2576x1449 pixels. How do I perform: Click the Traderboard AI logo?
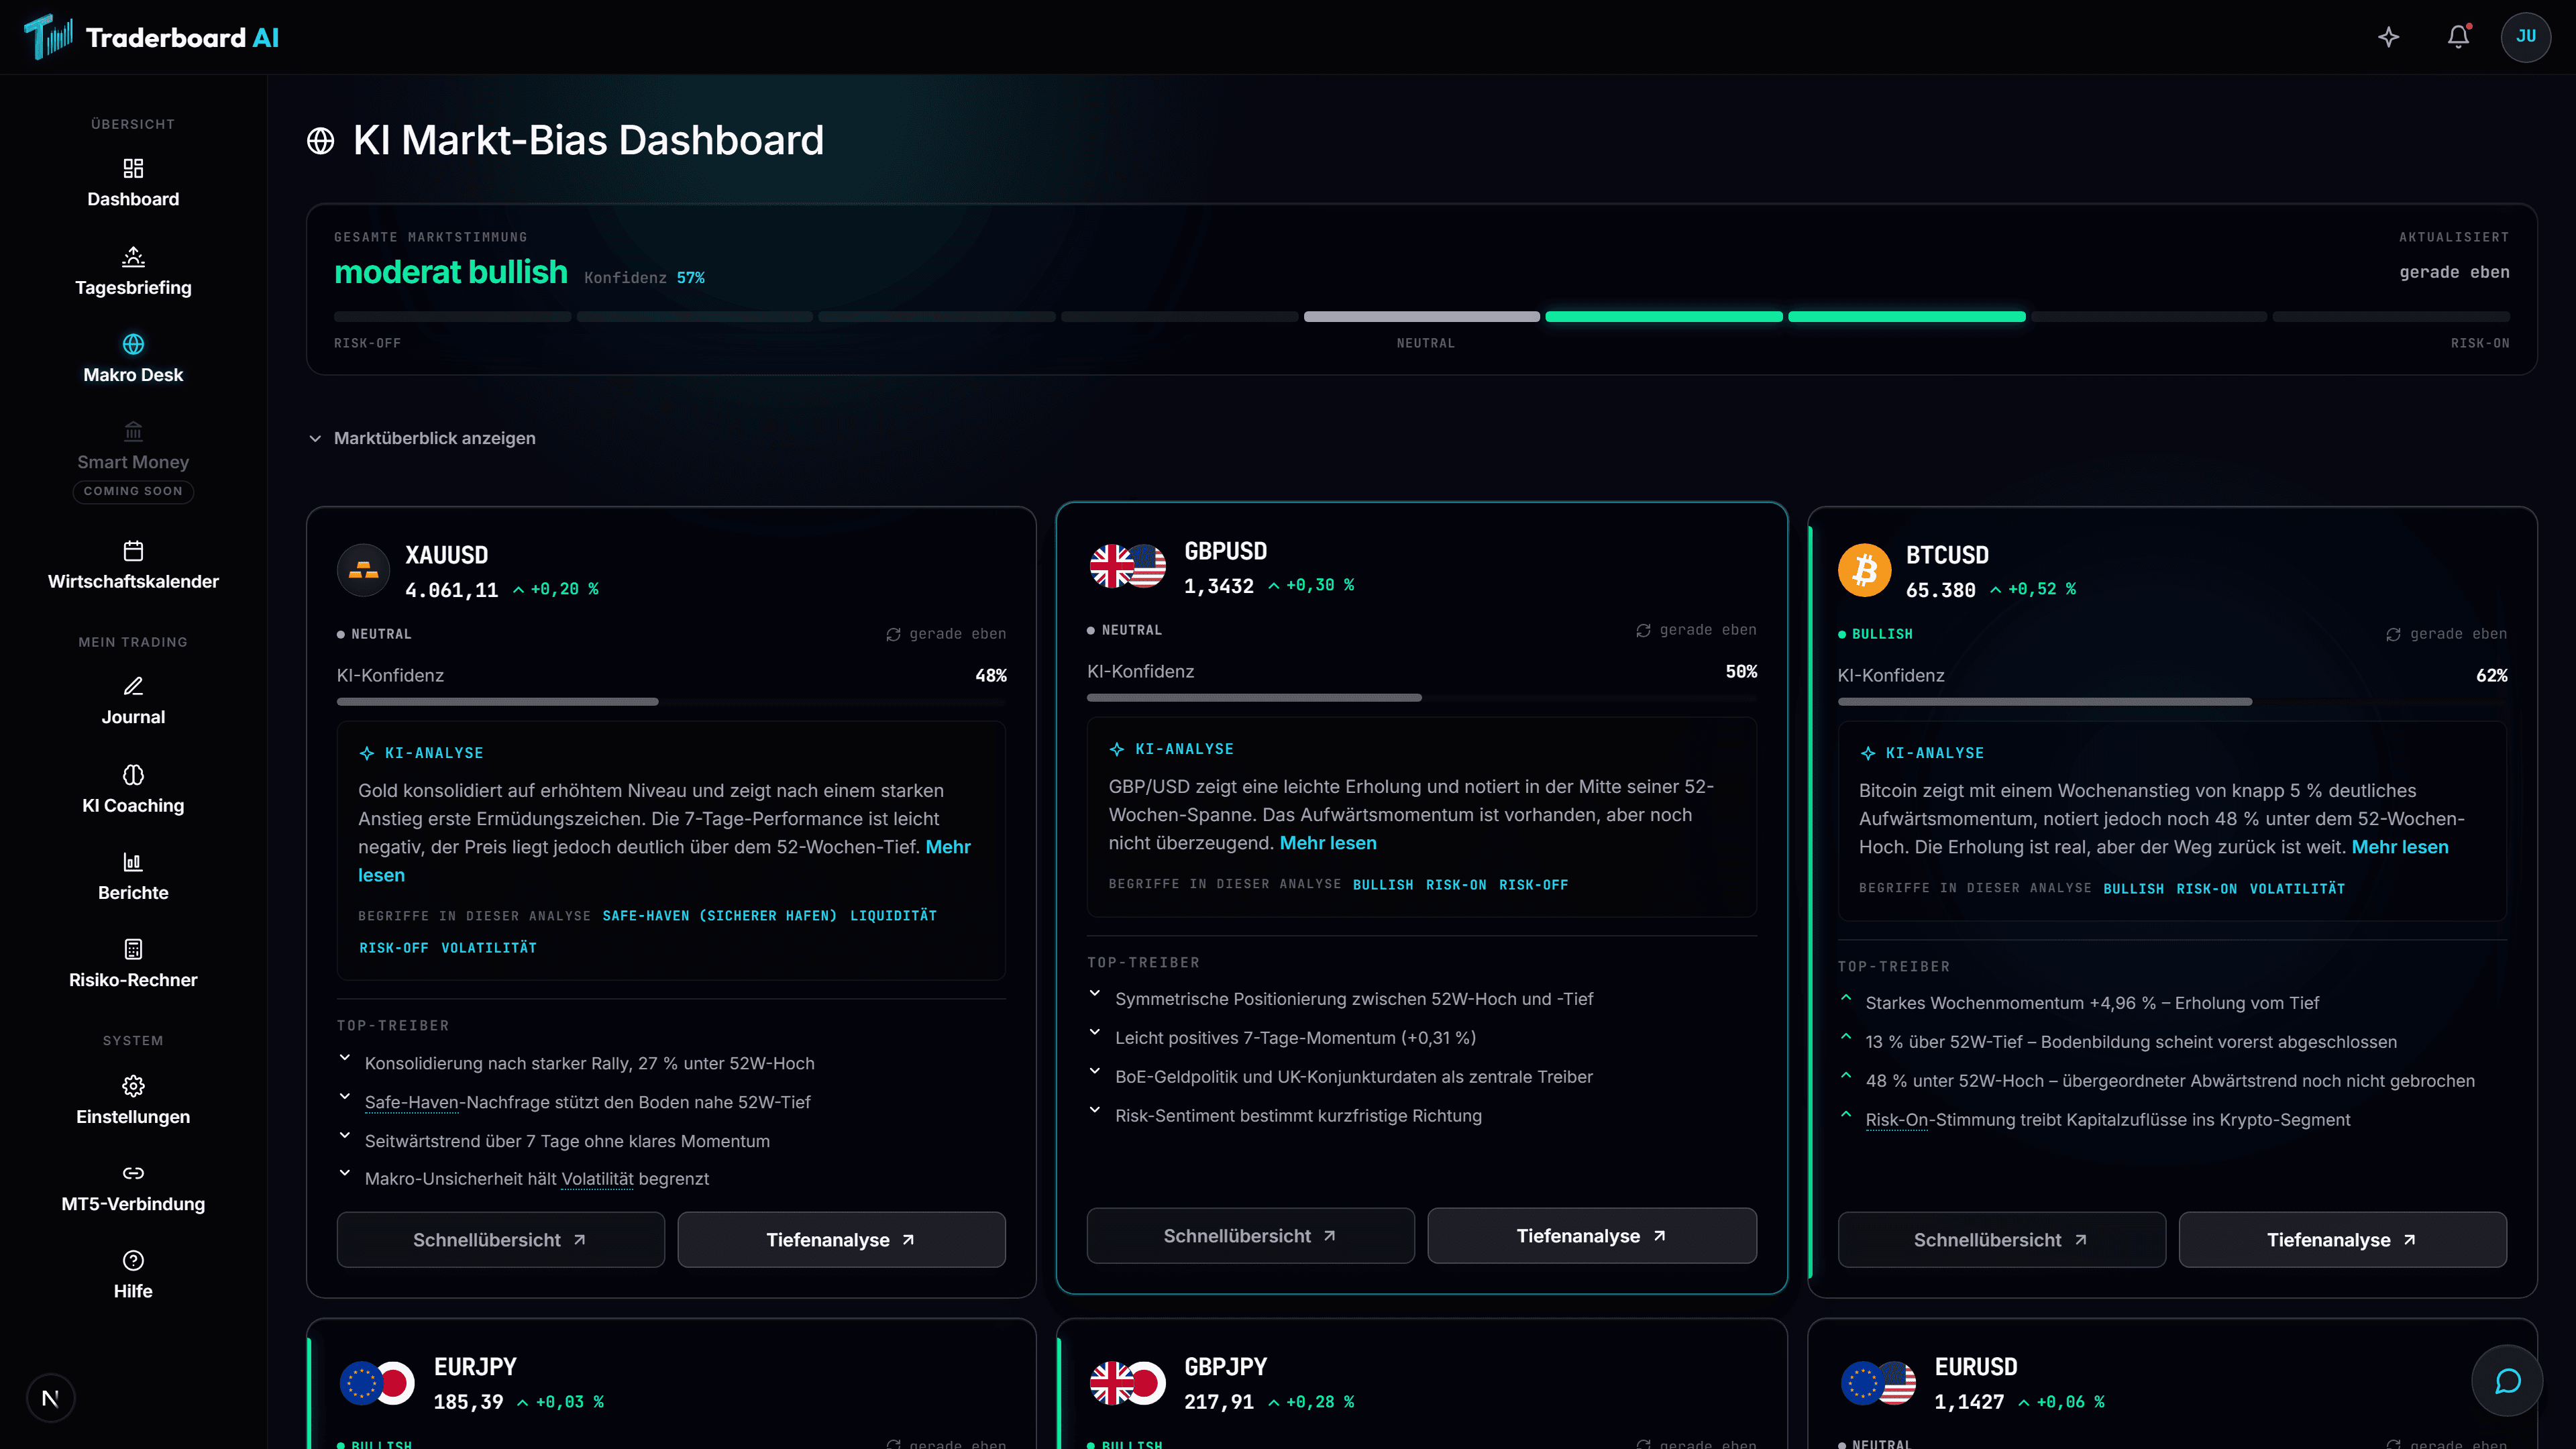151,37
